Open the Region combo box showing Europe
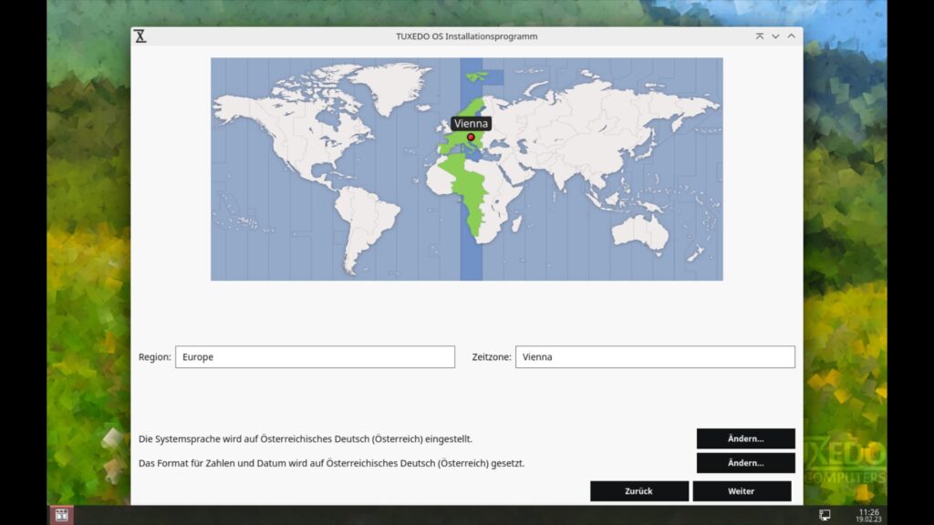Screen dimensions: 934x525 pos(315,357)
